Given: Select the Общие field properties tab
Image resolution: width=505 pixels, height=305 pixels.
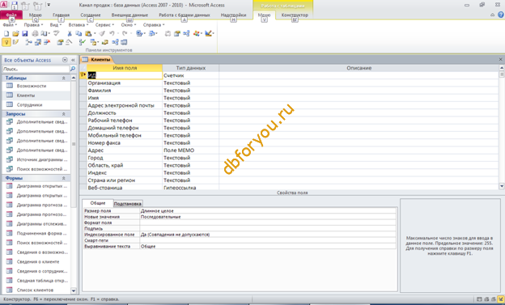Looking at the screenshot, I should point(98,203).
